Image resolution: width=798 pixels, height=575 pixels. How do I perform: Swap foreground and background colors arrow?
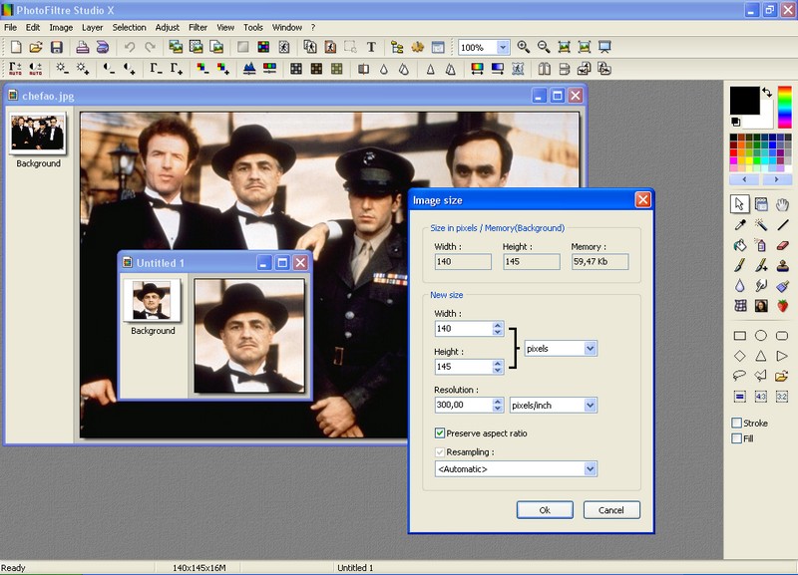(x=767, y=92)
